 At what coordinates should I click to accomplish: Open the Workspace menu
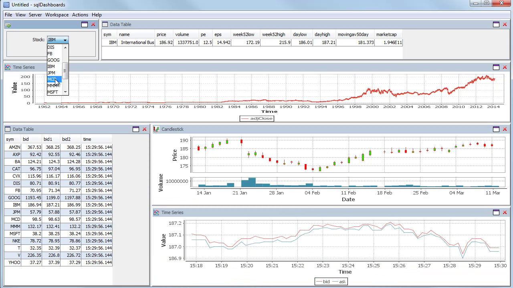57,15
